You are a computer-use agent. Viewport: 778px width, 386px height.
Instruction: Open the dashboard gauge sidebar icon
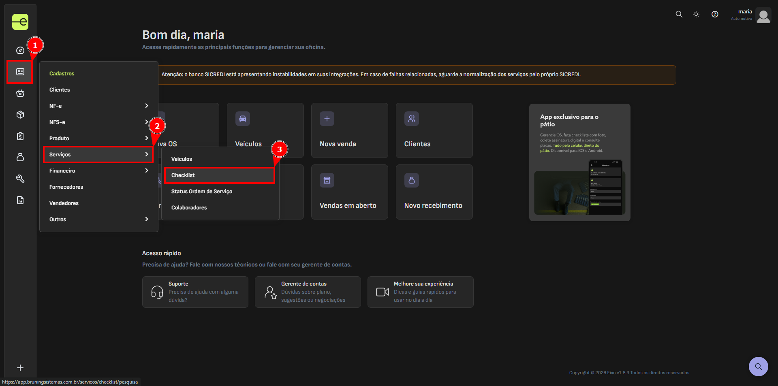[20, 50]
